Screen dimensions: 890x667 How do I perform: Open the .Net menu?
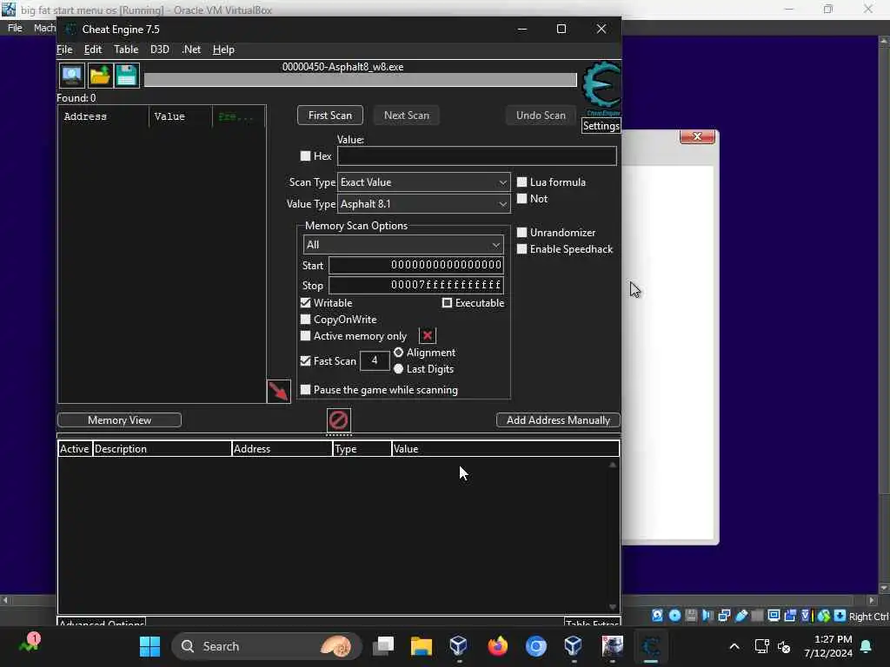click(x=191, y=50)
